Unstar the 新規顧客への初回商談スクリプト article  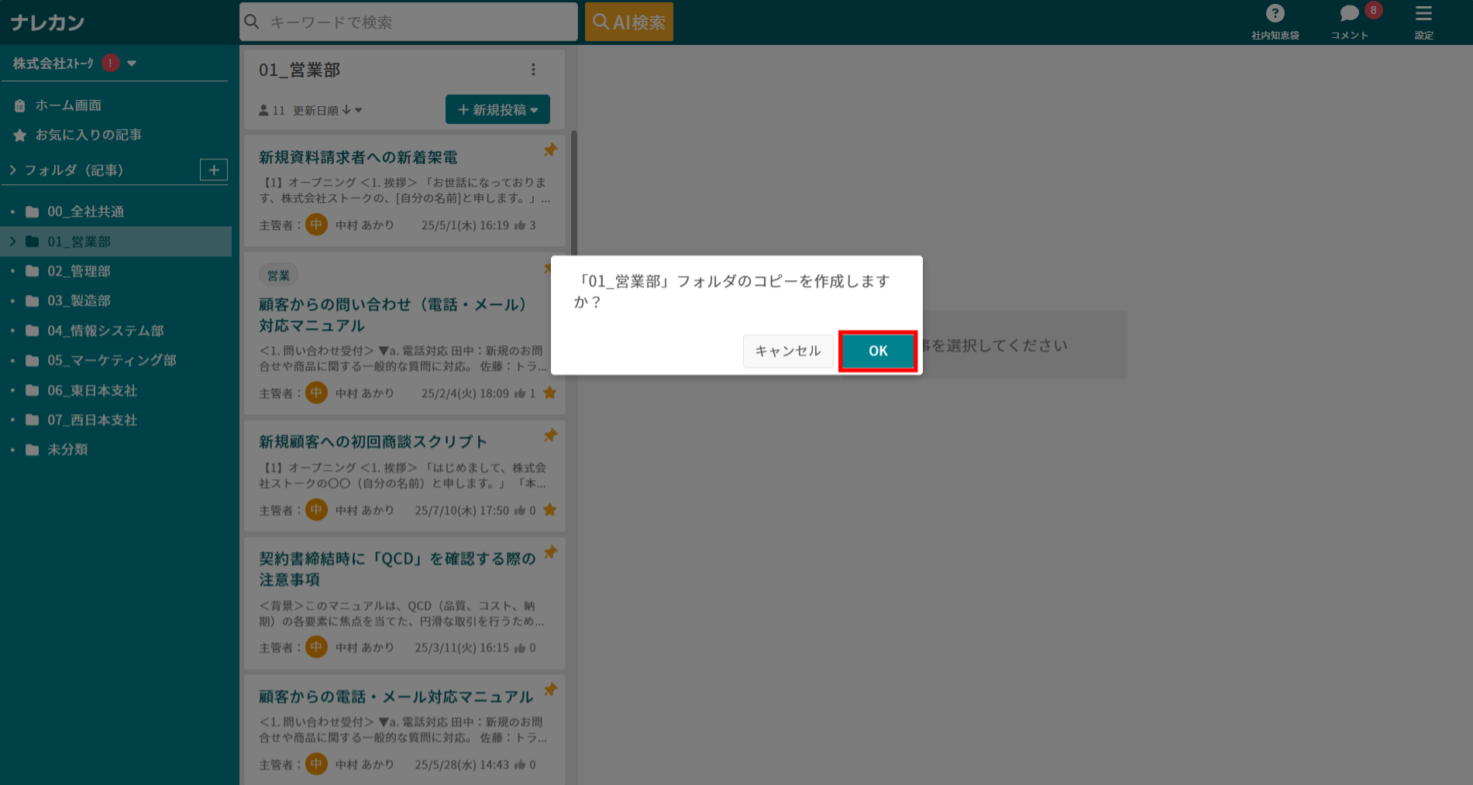pos(550,509)
